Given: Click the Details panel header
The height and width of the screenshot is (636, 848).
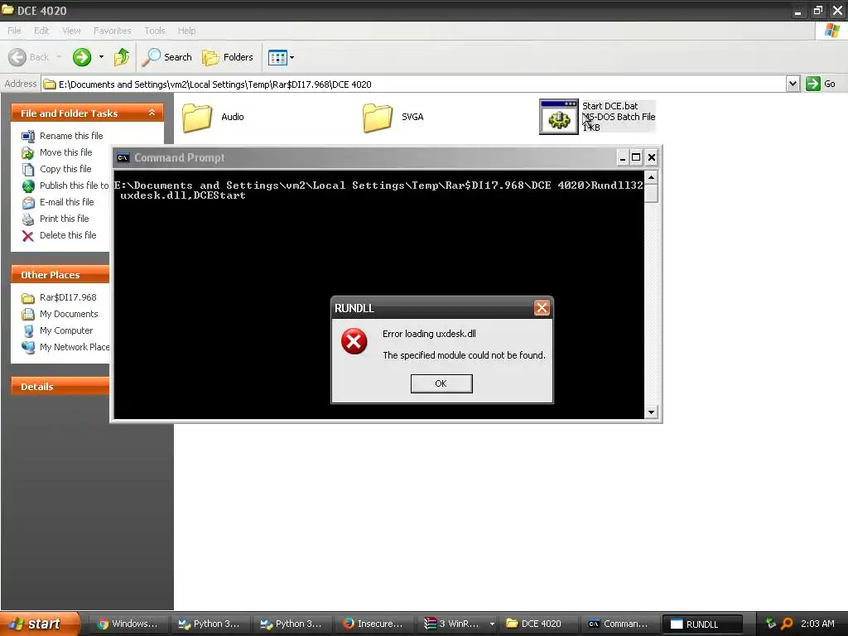Looking at the screenshot, I should [x=60, y=386].
